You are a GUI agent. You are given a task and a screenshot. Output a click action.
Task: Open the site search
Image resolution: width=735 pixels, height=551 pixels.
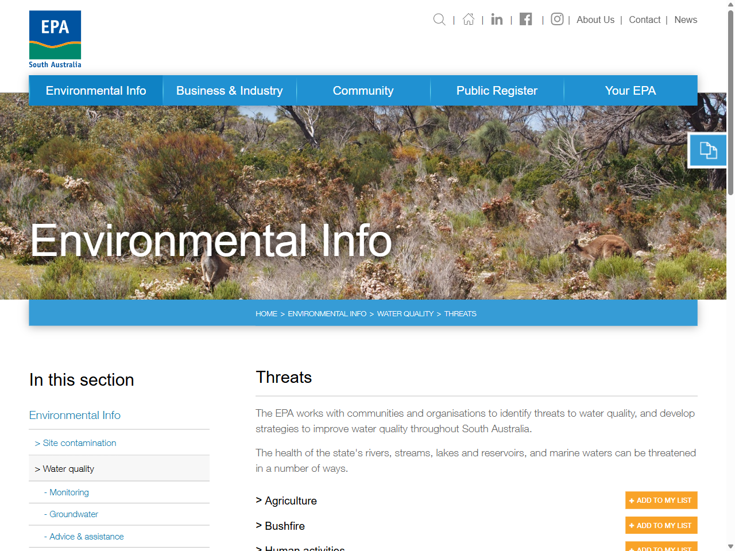tap(439, 20)
